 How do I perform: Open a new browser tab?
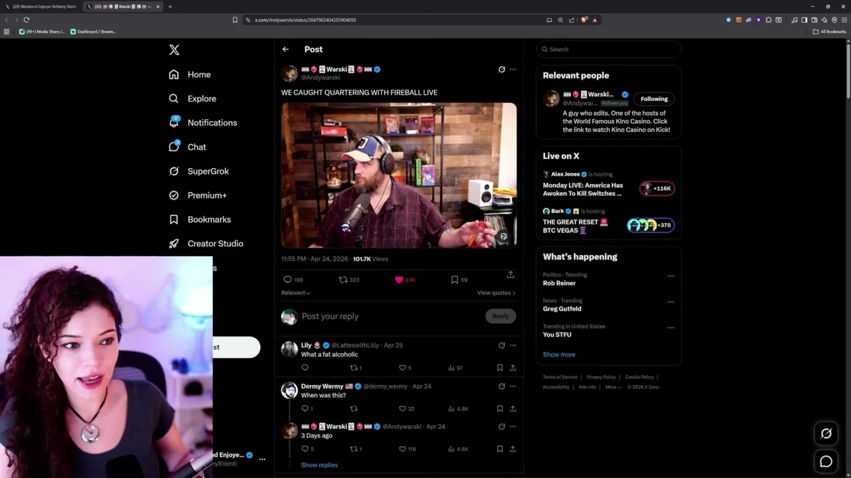(x=170, y=7)
